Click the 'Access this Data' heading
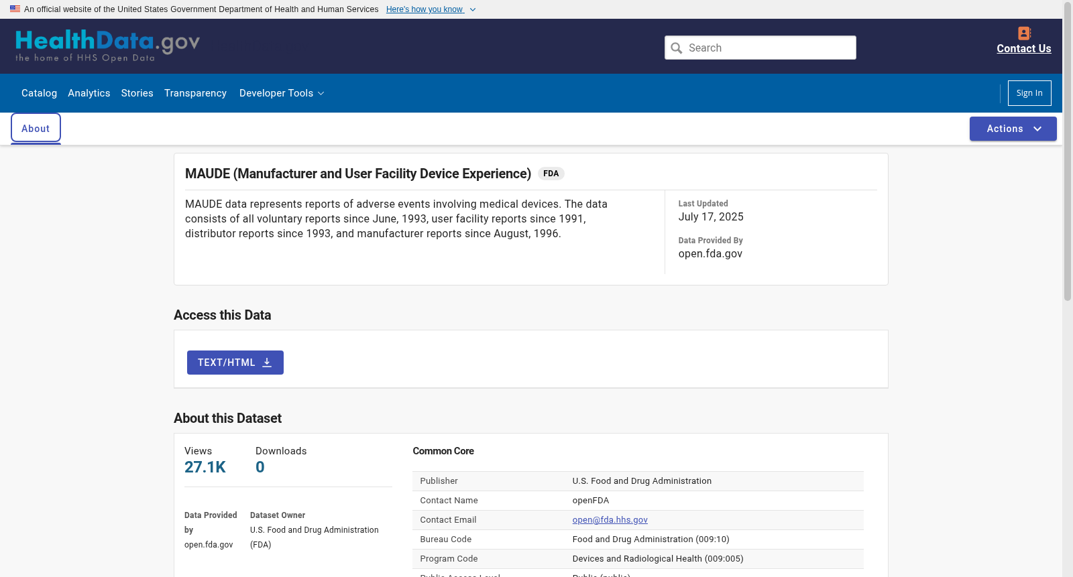 coord(223,315)
